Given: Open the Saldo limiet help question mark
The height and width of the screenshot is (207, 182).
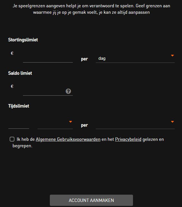Looking at the screenshot, I should [x=68, y=91].
